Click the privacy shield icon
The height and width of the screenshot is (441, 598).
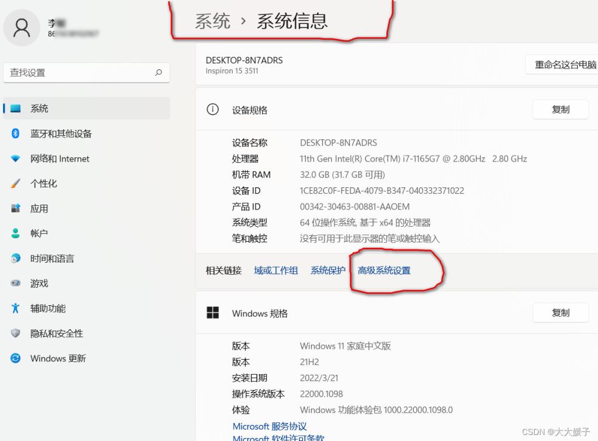click(x=16, y=333)
